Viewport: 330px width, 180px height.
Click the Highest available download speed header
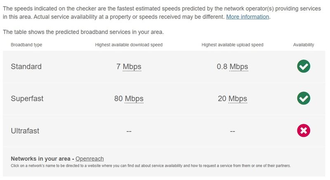point(129,45)
